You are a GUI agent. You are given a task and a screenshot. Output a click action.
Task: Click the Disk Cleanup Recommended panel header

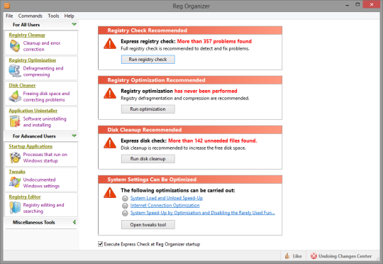click(x=190, y=130)
